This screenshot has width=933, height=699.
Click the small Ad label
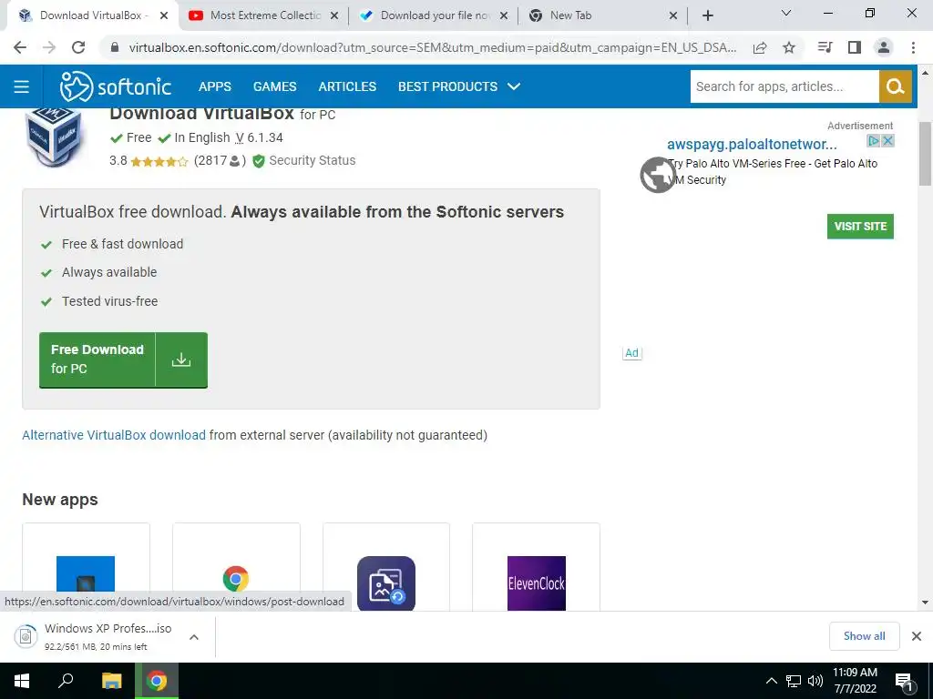pyautogui.click(x=632, y=353)
